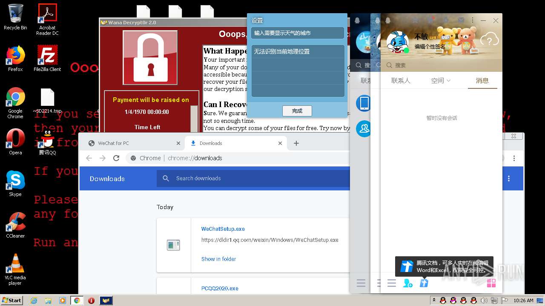545x306 pixels.
Task: Open Internet Explorer from the taskbar
Action: (x=34, y=300)
